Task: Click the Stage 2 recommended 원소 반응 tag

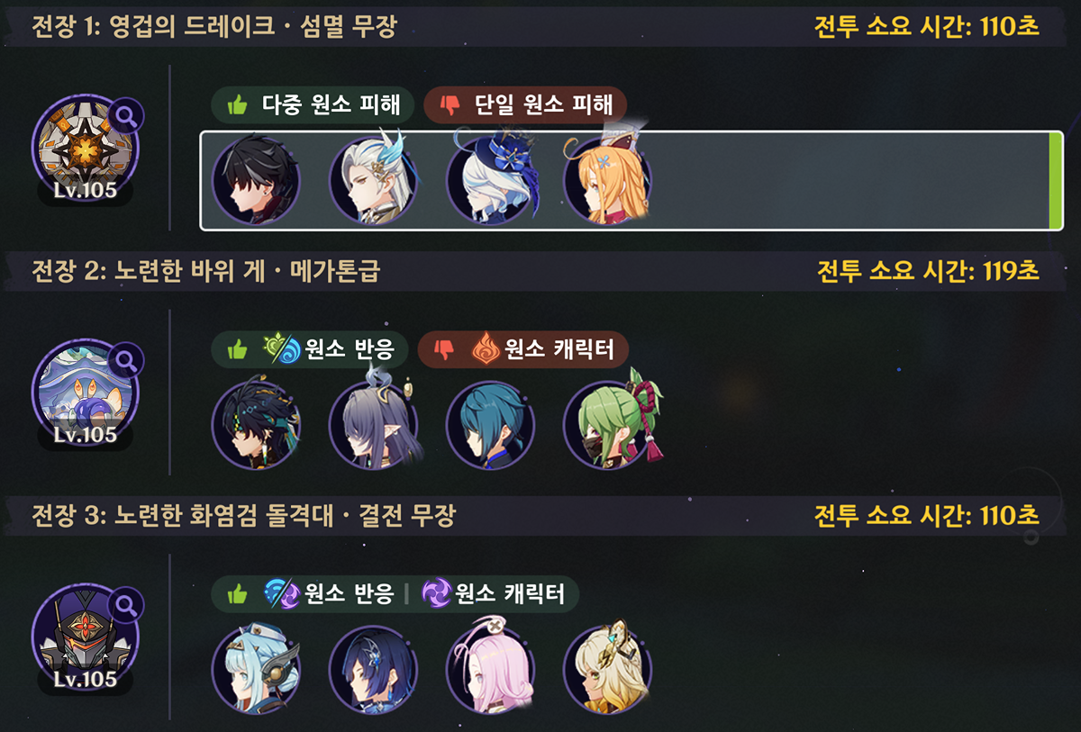Action: click(309, 349)
